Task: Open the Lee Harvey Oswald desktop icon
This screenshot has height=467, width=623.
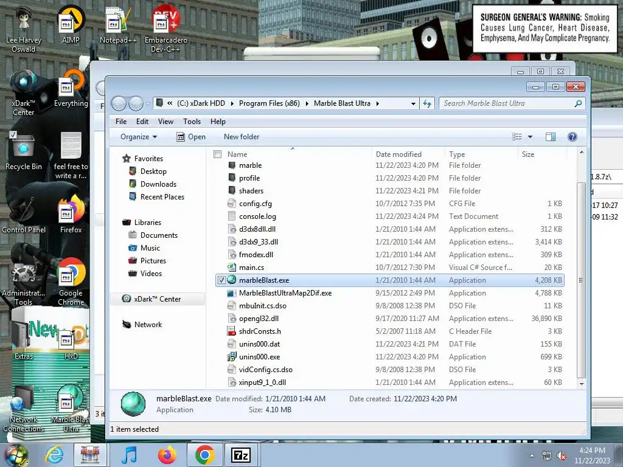Action: (23, 28)
